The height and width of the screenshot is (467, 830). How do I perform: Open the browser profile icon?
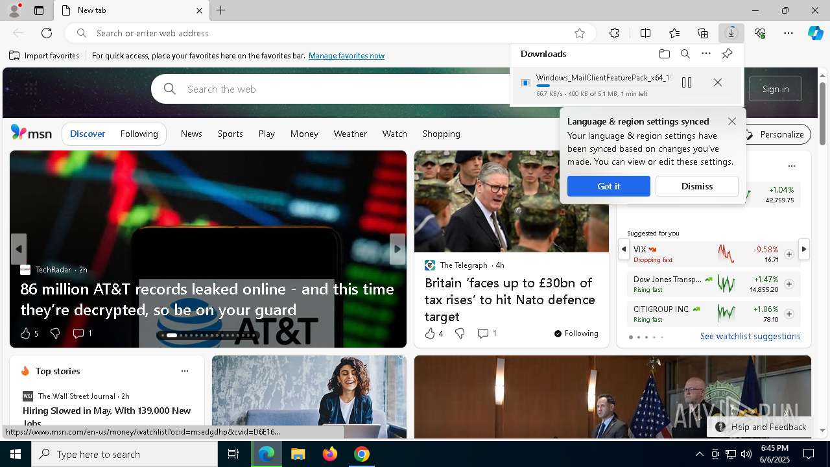click(x=14, y=10)
